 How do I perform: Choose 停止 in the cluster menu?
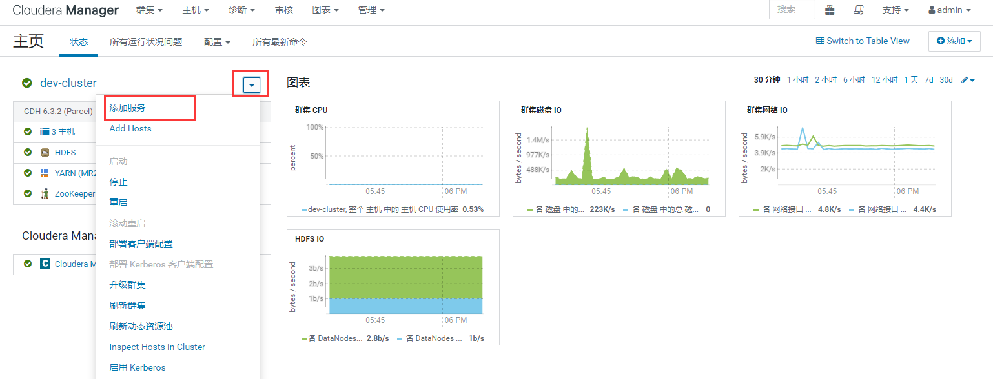[119, 182]
